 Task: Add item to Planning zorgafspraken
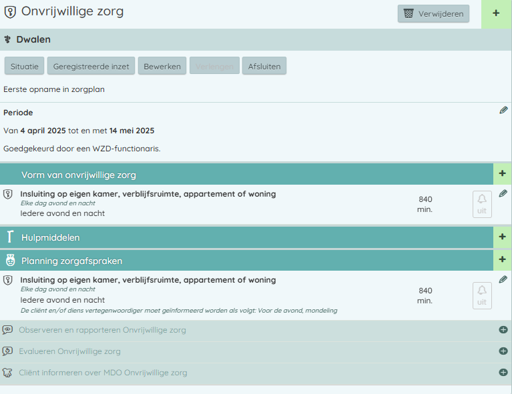pos(502,260)
